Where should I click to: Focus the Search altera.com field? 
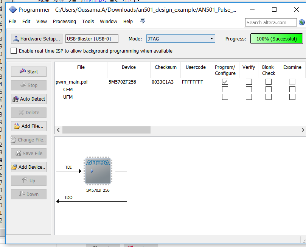pyautogui.click(x=270, y=23)
